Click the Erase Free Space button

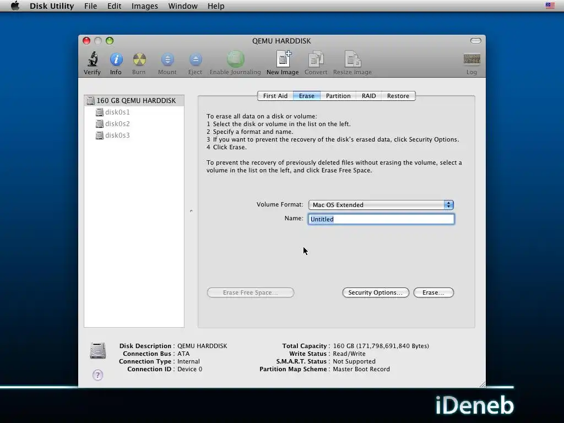251,292
